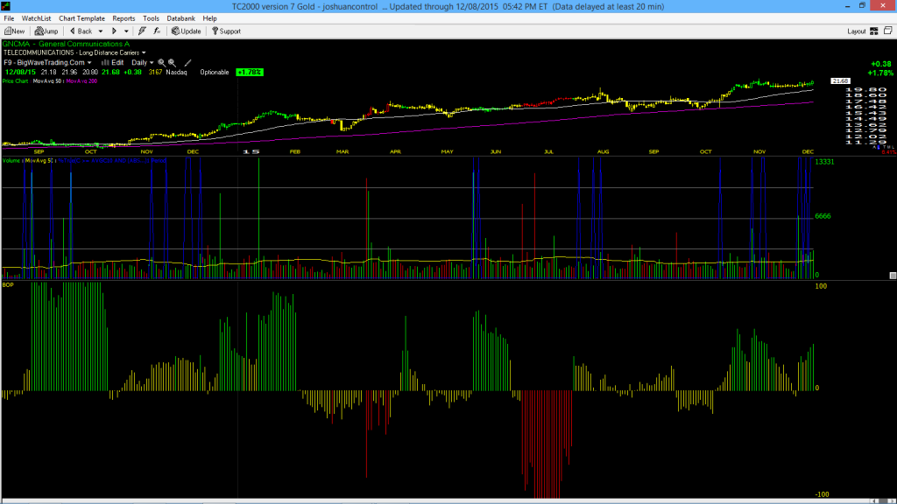Image resolution: width=897 pixels, height=504 pixels.
Task: Click the MovAvg 200 indicator label
Action: [x=81, y=81]
